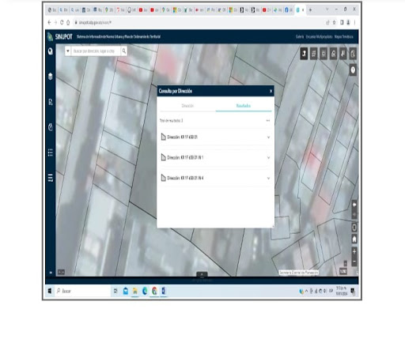Select the sixth map toolbar tool
405x339 pixels.
click(353, 54)
